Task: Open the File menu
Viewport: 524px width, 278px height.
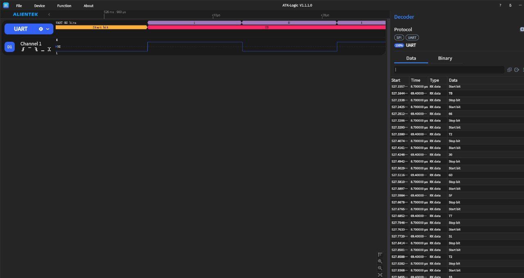Action: point(19,6)
